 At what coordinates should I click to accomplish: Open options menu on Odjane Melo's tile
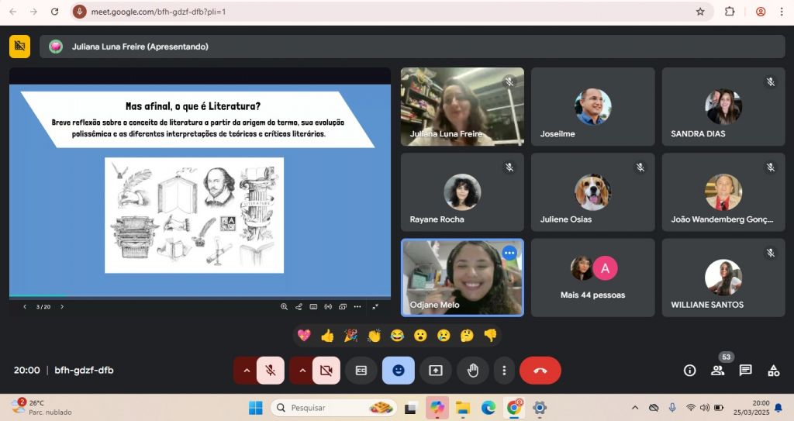[x=509, y=253]
